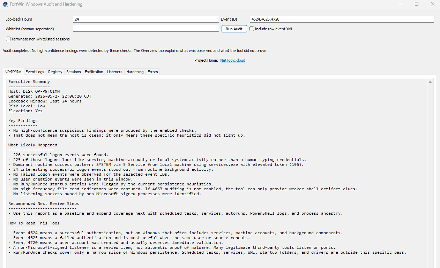Screen dimensions: 440x268
Task: View the Errors tab
Action: pyautogui.click(x=153, y=72)
